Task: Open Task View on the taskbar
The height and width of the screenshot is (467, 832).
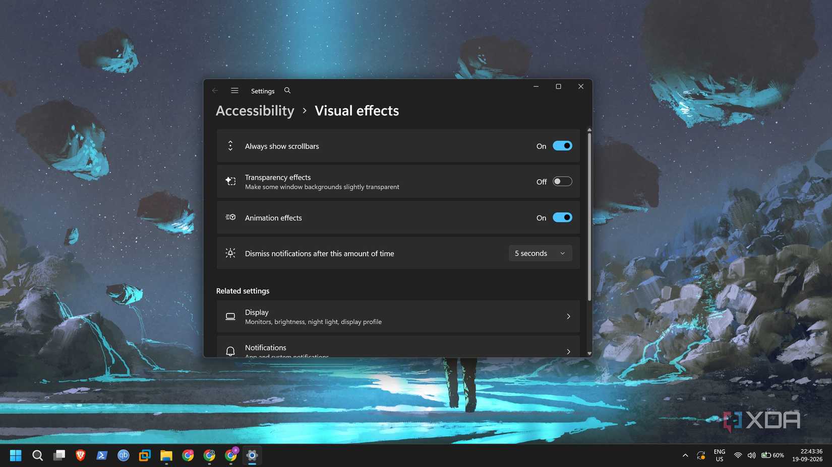Action: click(59, 455)
